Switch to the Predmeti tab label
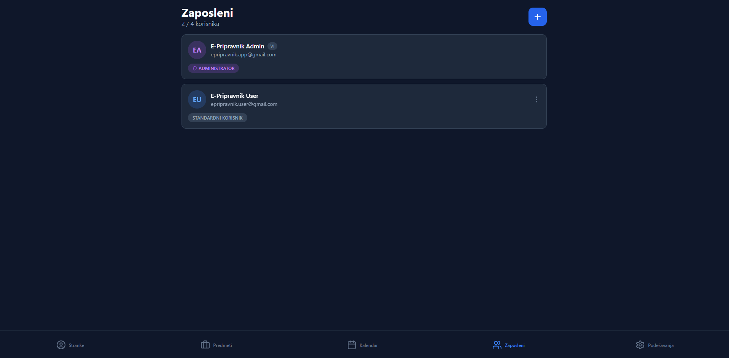Image resolution: width=729 pixels, height=358 pixels. pos(223,345)
